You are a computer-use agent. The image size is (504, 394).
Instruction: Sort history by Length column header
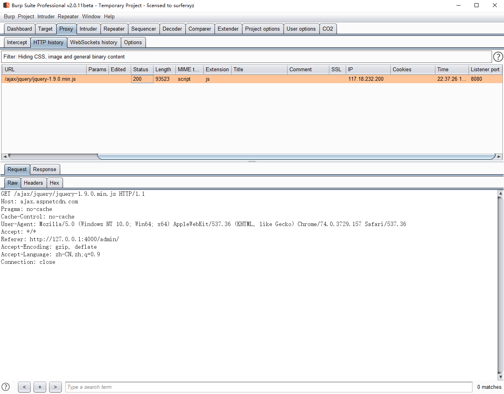pos(163,69)
